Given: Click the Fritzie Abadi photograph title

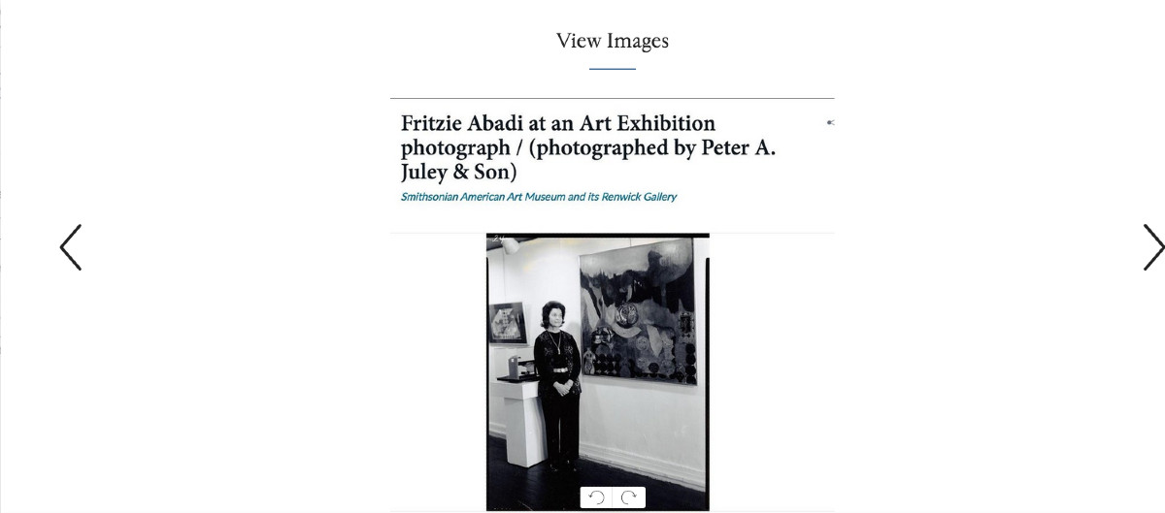Looking at the screenshot, I should tap(557, 124).
